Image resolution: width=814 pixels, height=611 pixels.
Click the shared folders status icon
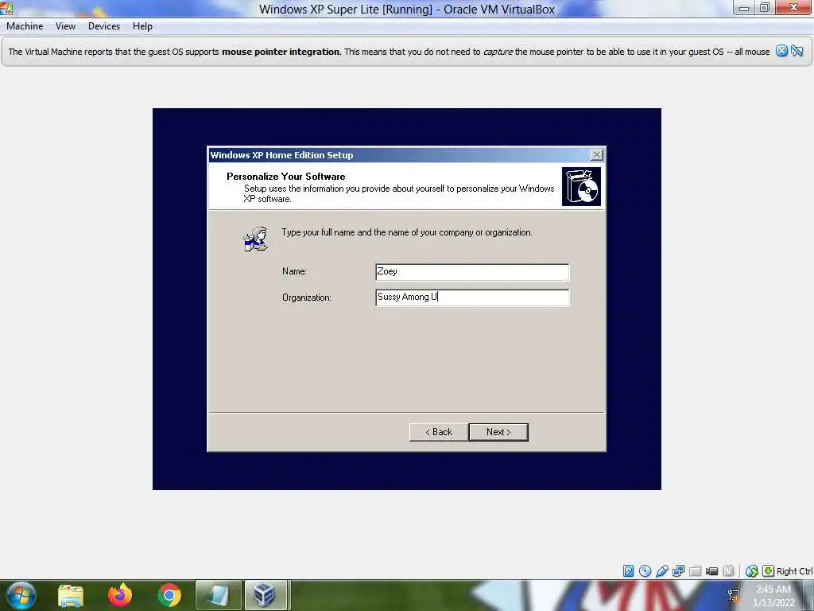pos(695,571)
